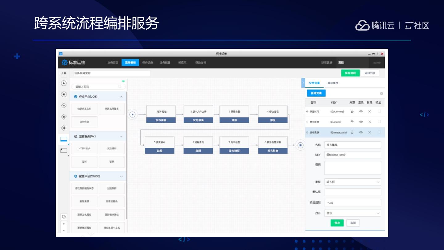444x250 pixels.
Task: Click the app icon in the window title bar
Action: point(61,53)
